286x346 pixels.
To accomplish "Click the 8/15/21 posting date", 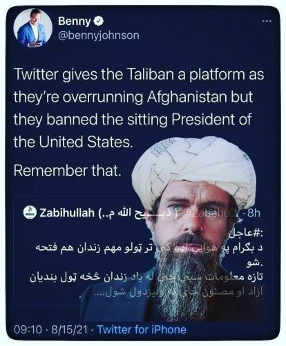I will [69, 329].
